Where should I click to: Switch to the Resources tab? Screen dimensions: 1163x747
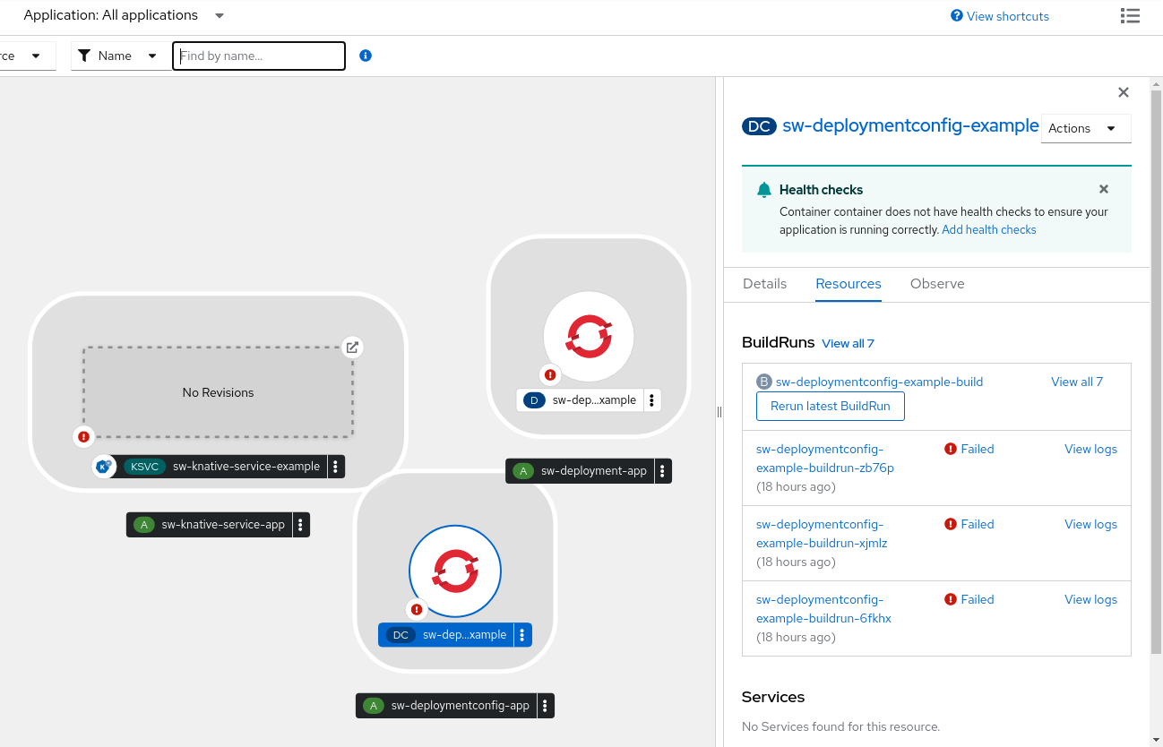[x=849, y=284]
